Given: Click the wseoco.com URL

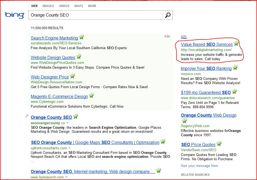Looking at the screenshot, I should (191, 74).
